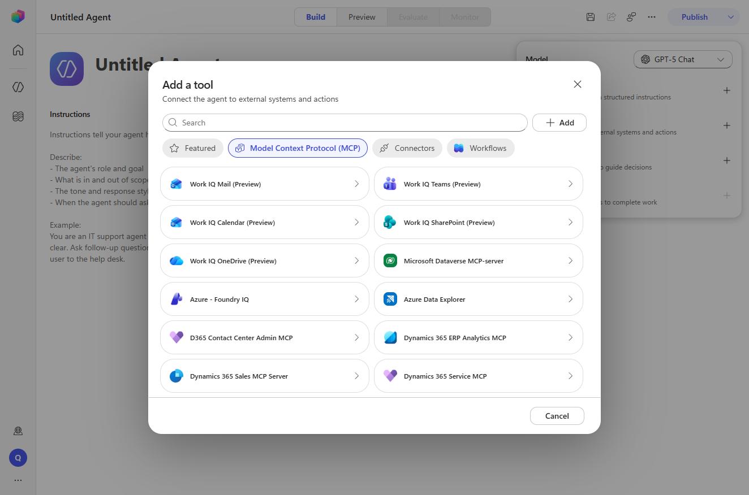
Task: Expand Dynamics 365 Service MCP chevron
Action: click(570, 376)
